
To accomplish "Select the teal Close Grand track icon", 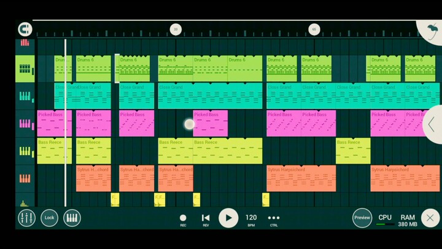I will tap(25, 97).
